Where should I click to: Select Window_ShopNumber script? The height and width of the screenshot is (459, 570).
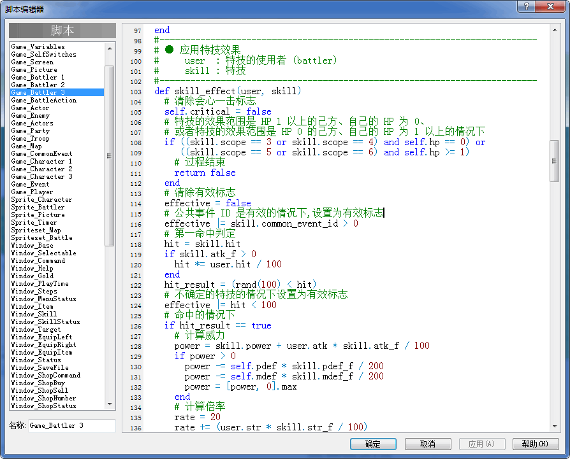coord(43,398)
